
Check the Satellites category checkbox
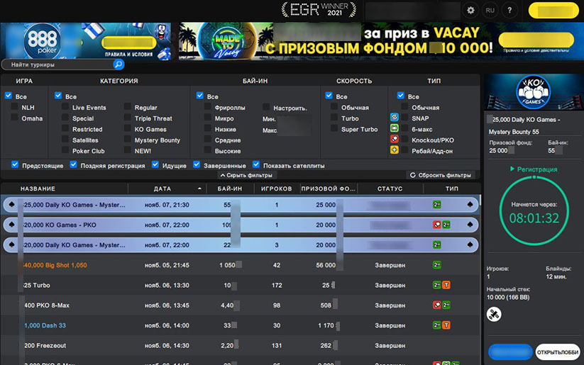pos(65,139)
